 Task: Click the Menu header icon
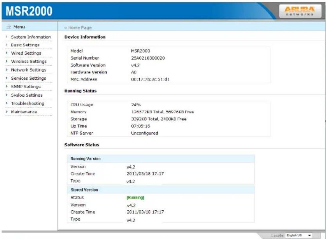(x=9, y=27)
